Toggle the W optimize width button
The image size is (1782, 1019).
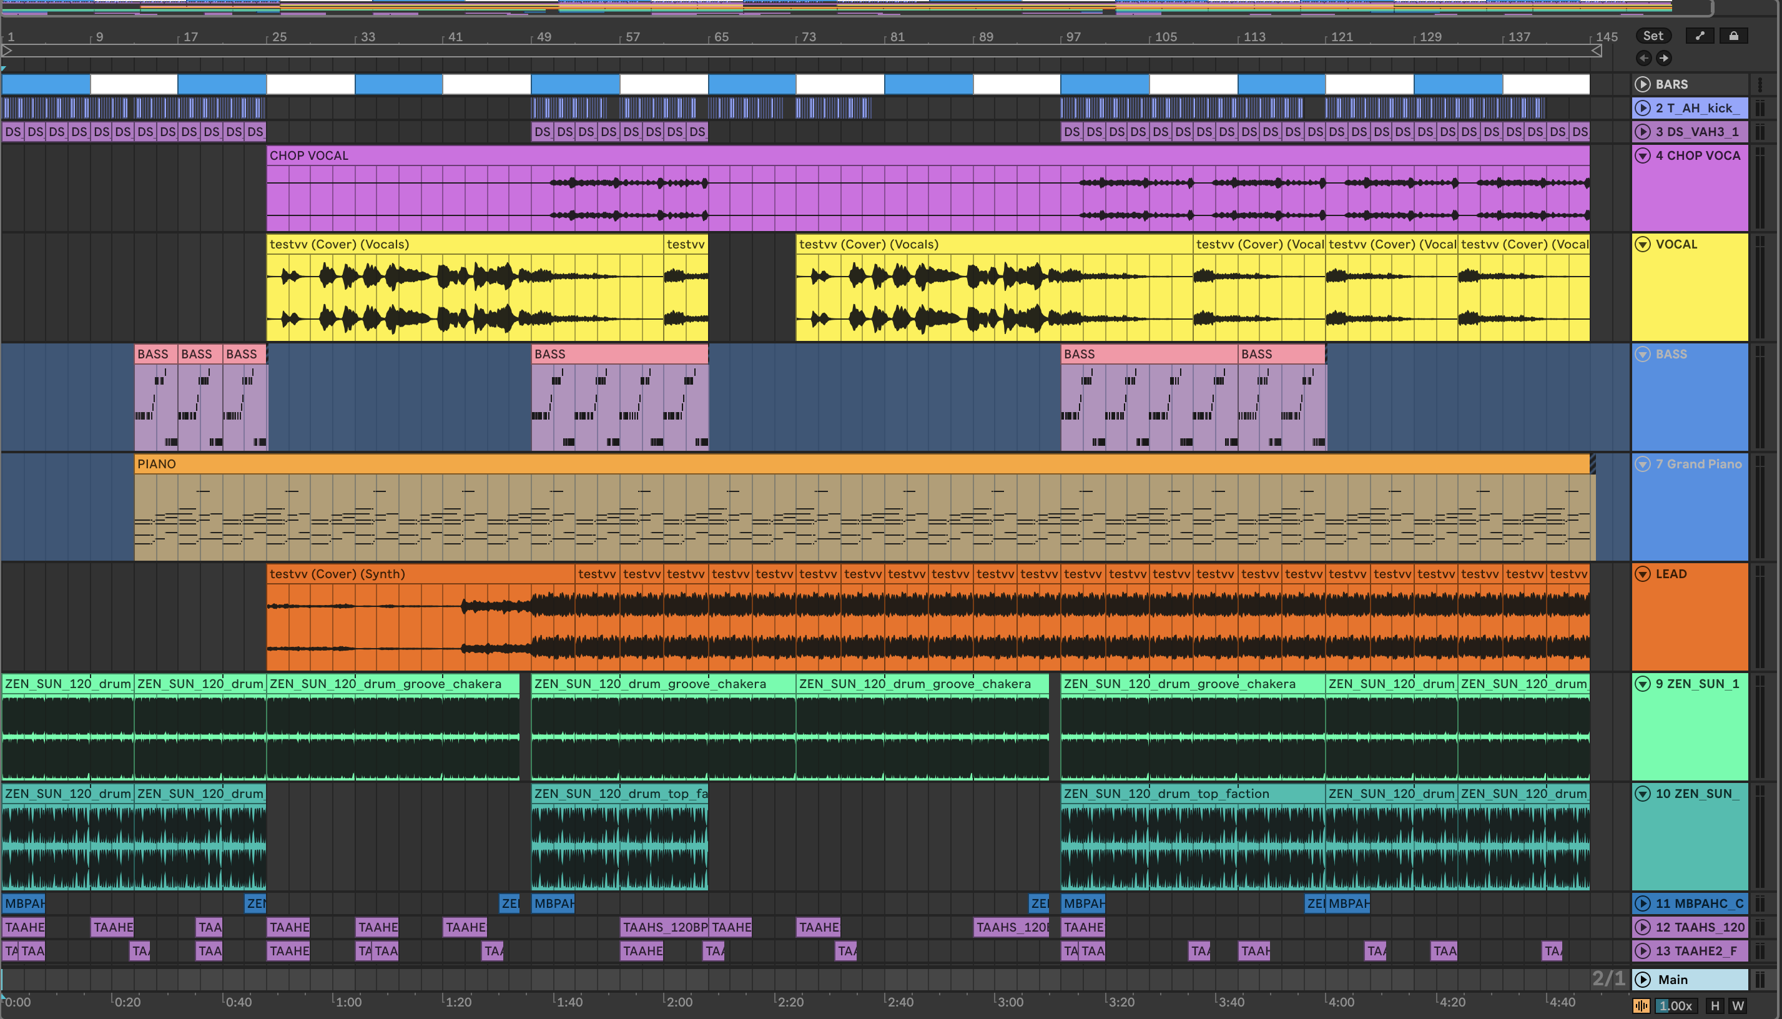point(1738,1006)
